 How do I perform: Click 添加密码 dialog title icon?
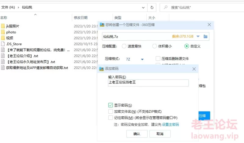pyautogui.click(x=102, y=69)
